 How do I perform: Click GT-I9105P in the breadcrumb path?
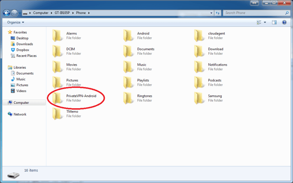click(63, 13)
